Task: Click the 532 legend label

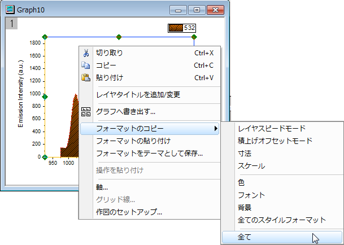Action: click(x=189, y=28)
